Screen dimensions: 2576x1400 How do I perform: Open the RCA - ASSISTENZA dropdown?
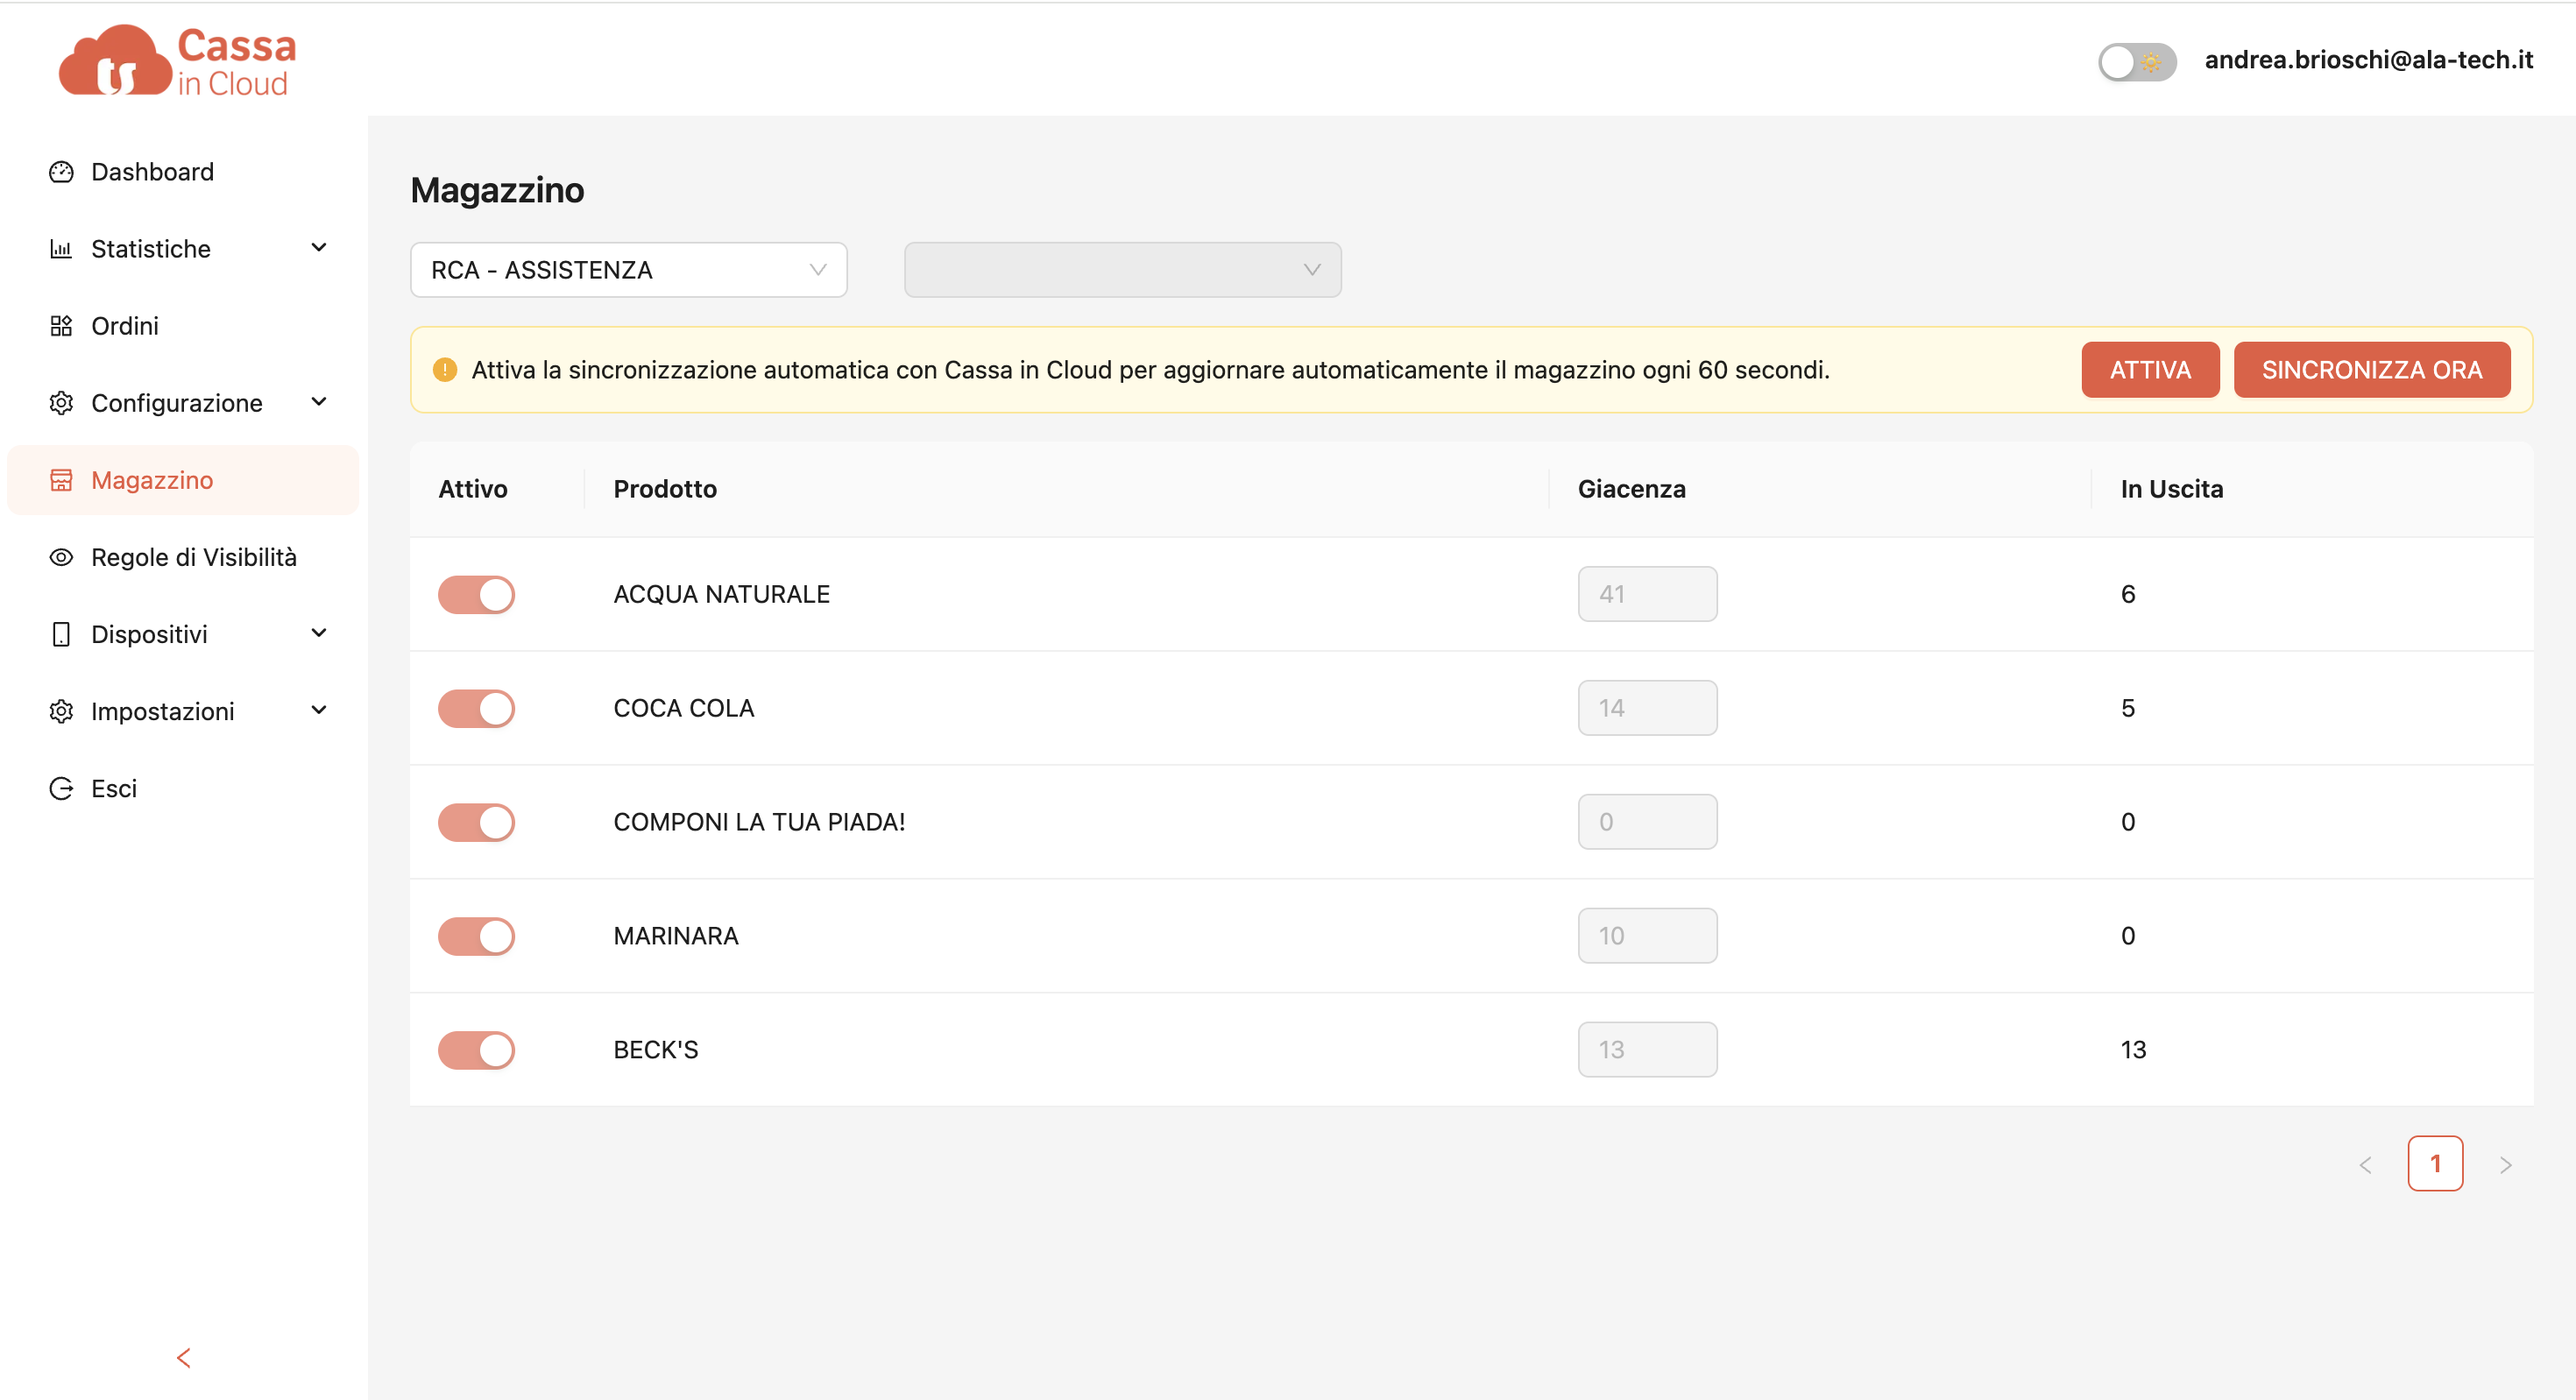[x=628, y=270]
